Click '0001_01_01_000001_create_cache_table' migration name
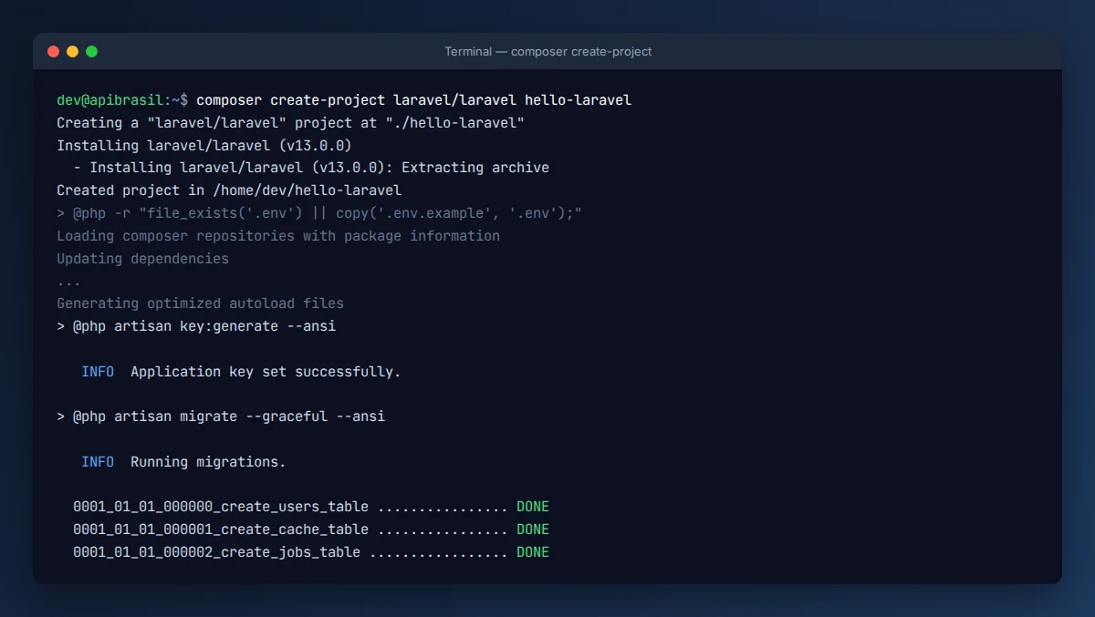 [x=221, y=530]
